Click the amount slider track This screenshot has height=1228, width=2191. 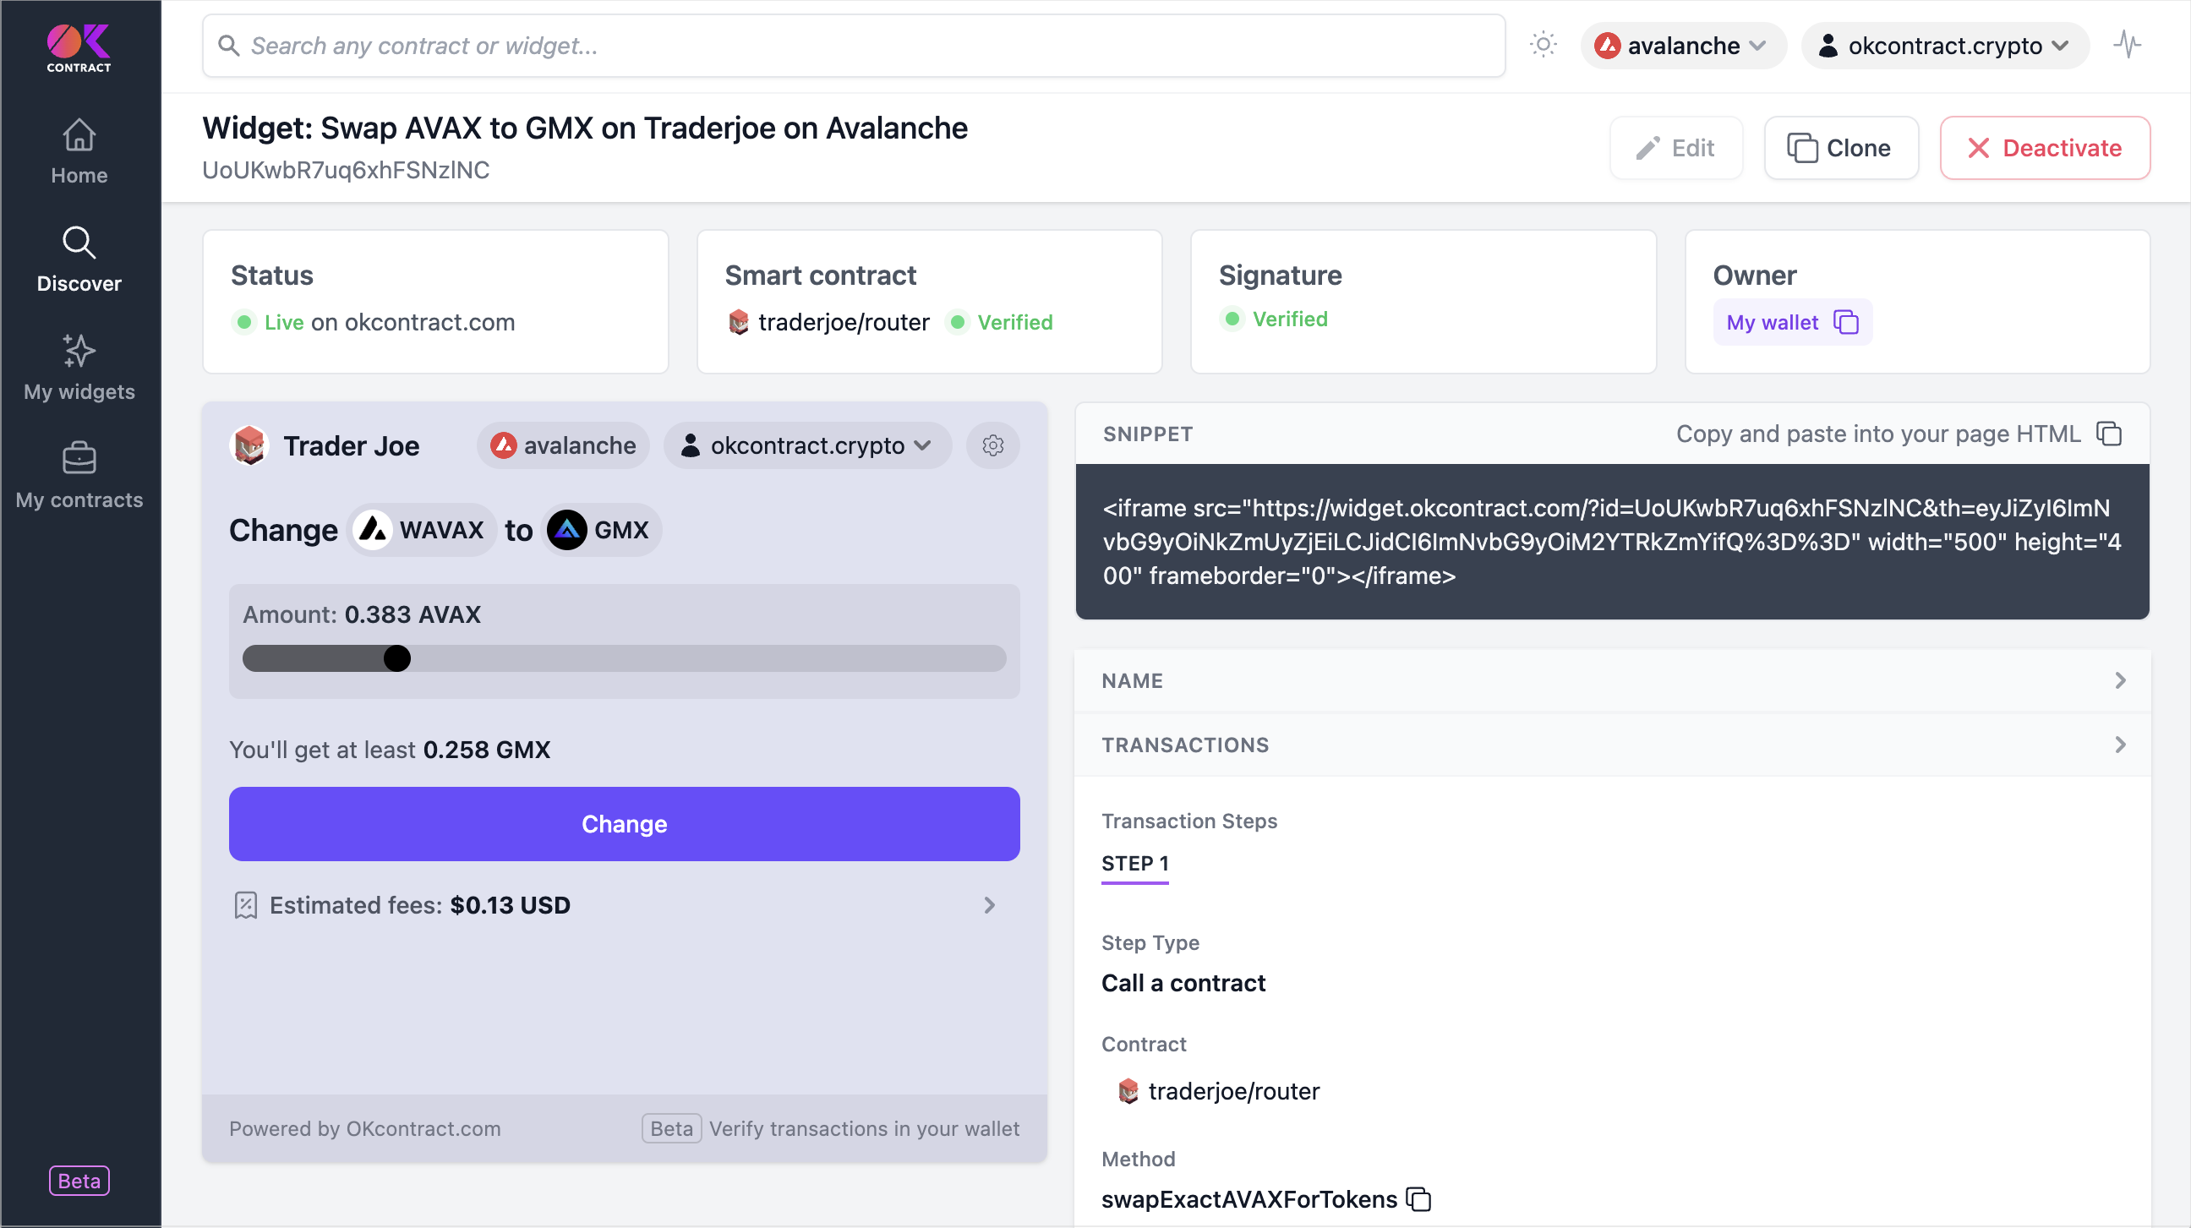coord(625,658)
